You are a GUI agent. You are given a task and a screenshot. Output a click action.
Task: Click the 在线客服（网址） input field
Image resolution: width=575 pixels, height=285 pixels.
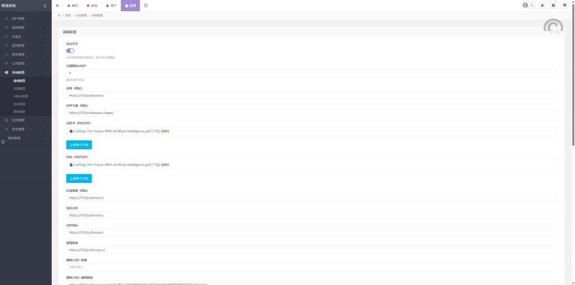[311, 198]
